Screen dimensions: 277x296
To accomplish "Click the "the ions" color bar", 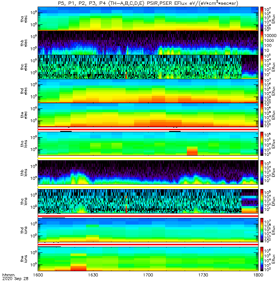I will tap(262, 259).
